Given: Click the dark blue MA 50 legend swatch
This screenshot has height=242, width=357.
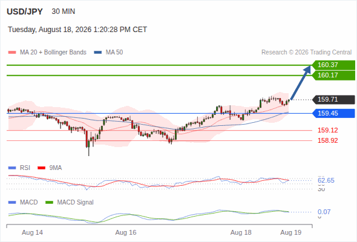Looking at the screenshot, I should pos(98,53).
